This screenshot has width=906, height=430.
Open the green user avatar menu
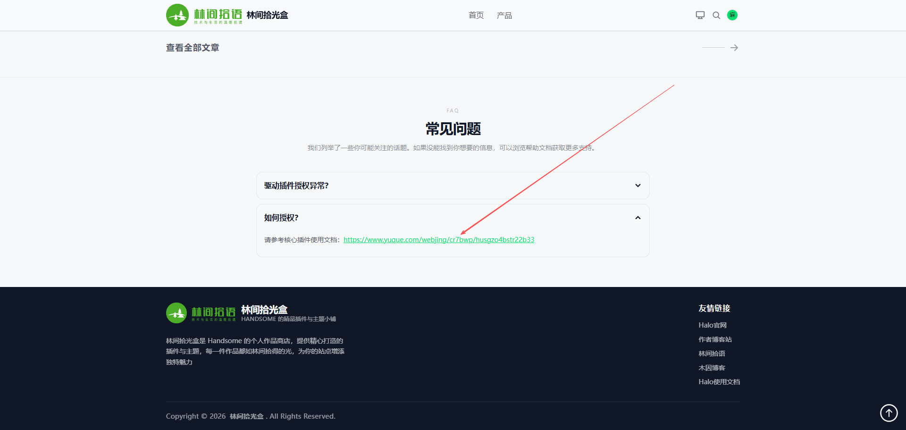[732, 15]
